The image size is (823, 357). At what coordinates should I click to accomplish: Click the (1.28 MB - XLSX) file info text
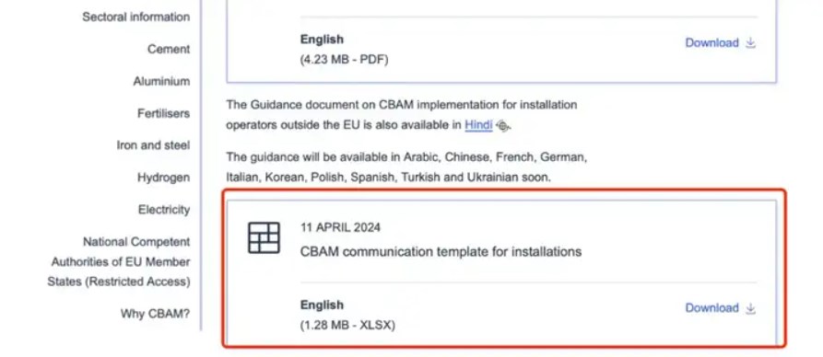[x=347, y=325]
